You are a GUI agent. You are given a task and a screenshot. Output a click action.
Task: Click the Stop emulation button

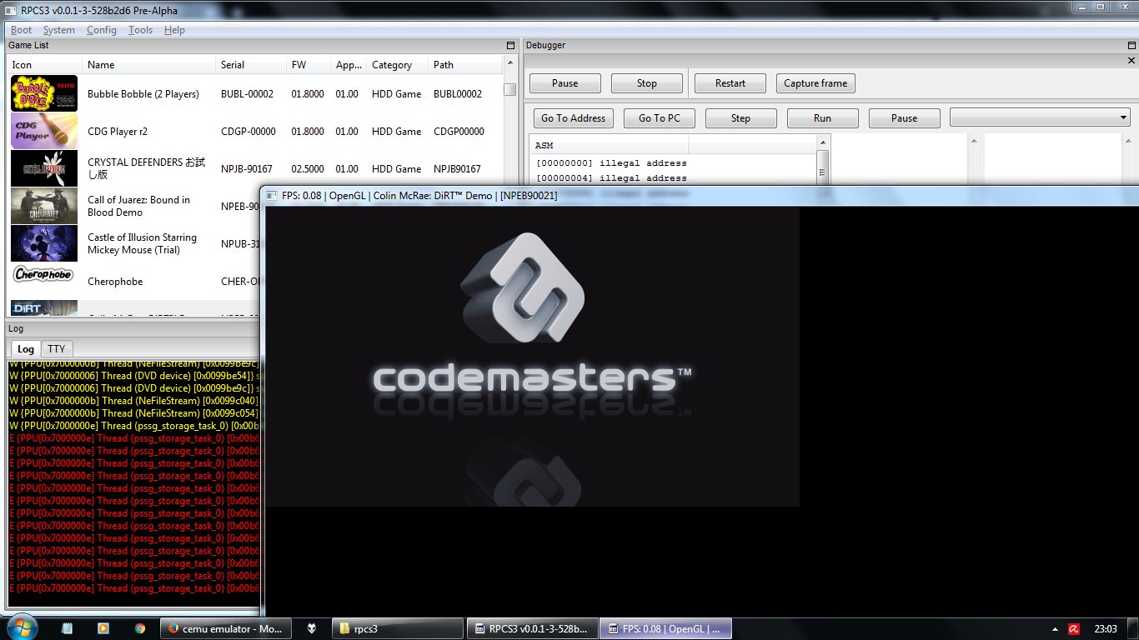point(646,83)
